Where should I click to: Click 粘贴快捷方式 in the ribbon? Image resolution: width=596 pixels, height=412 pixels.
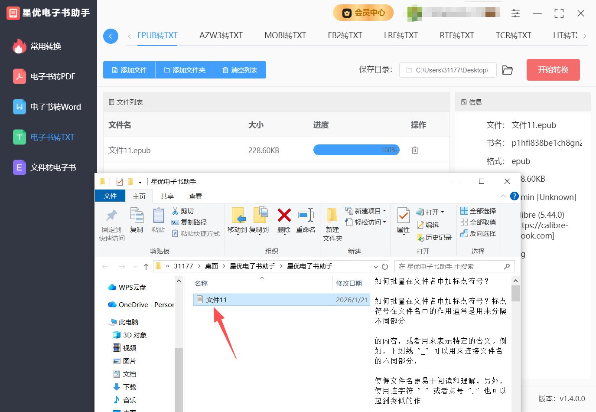click(196, 234)
